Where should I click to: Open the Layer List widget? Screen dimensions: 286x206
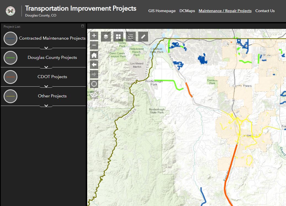click(106, 36)
